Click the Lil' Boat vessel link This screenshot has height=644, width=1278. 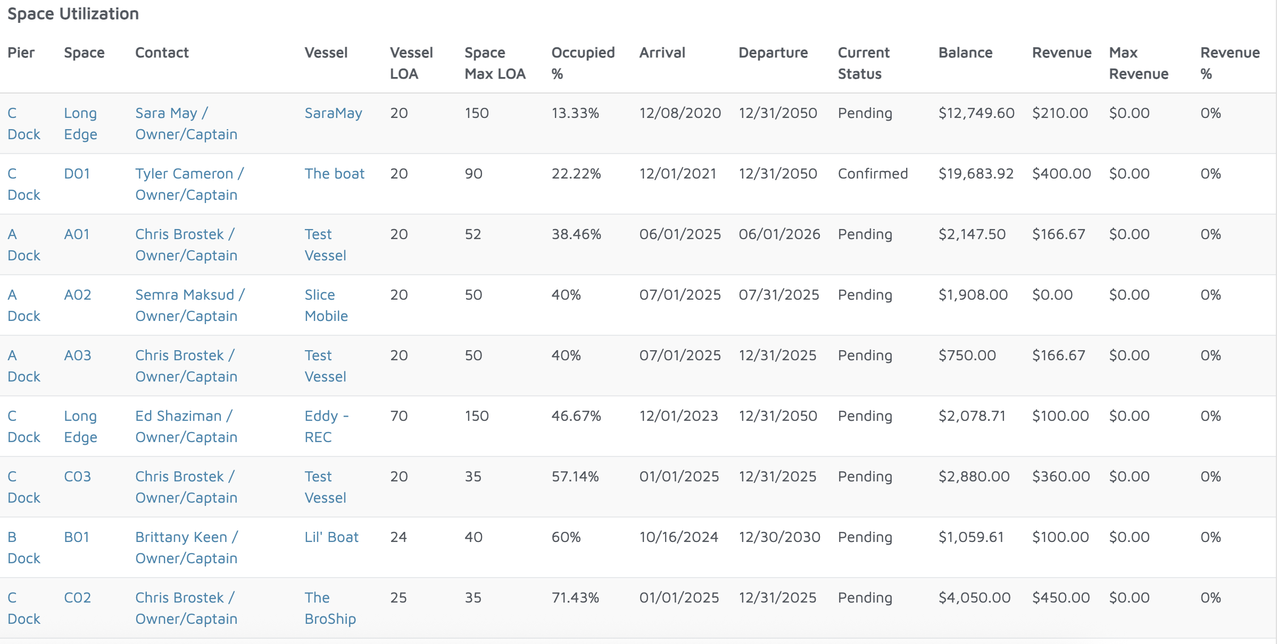pyautogui.click(x=331, y=537)
